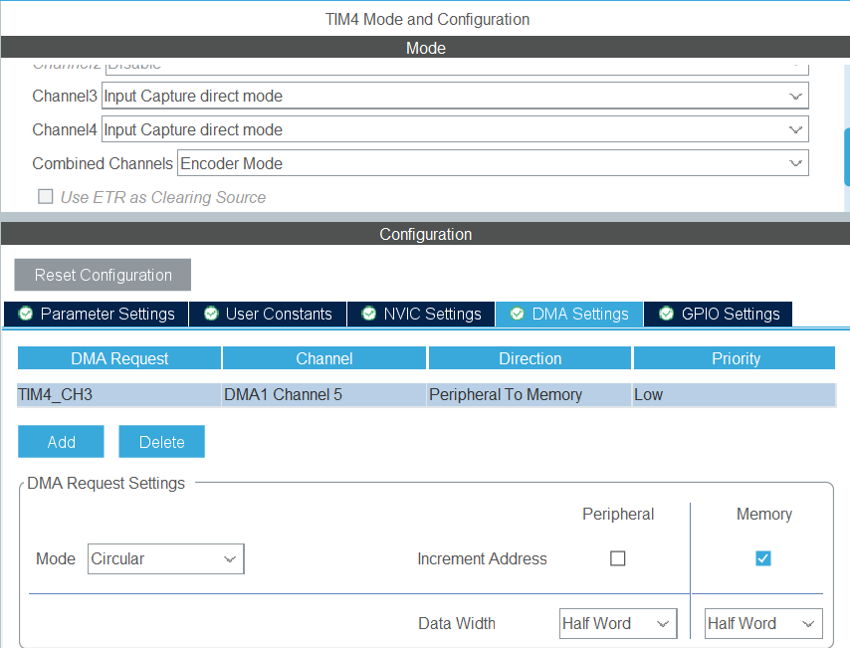
Task: Click the Low priority cell
Action: click(x=735, y=395)
